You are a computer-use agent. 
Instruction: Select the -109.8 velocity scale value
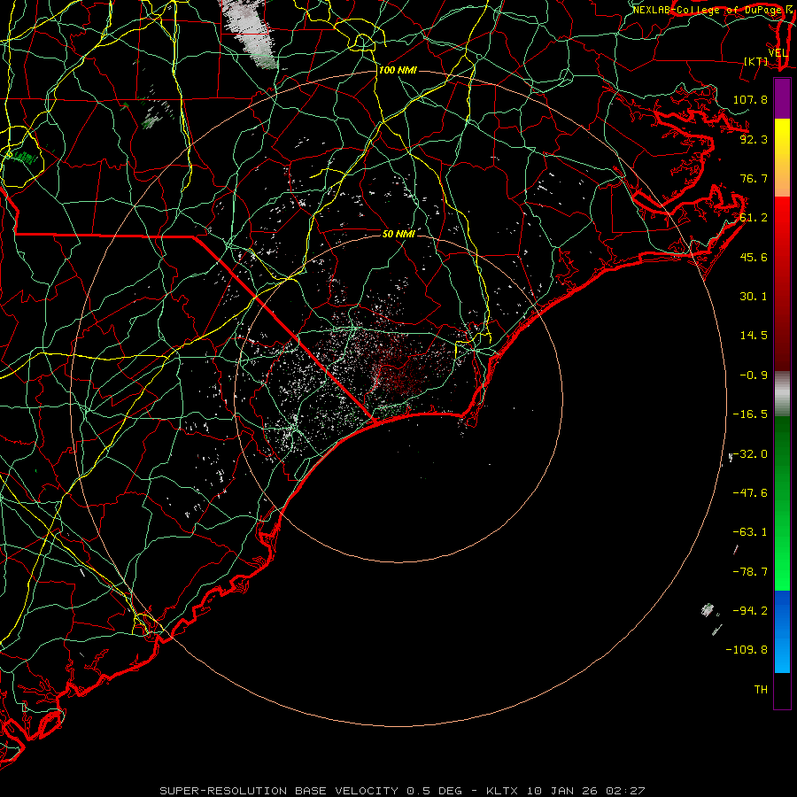click(x=747, y=650)
